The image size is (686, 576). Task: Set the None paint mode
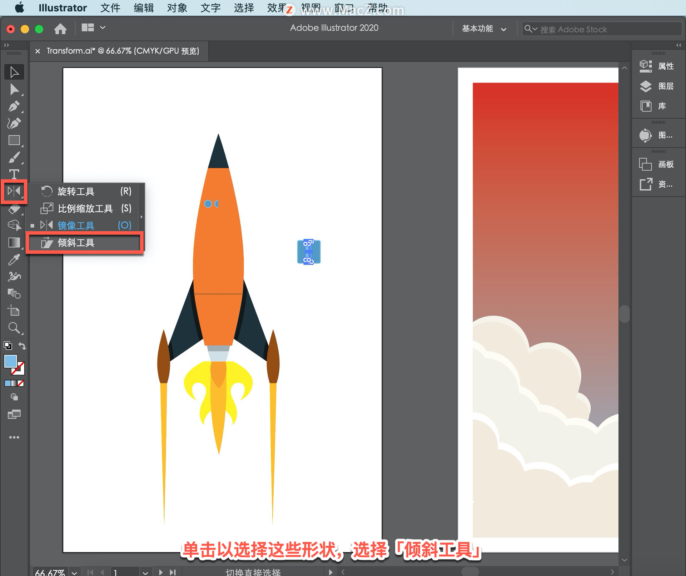point(21,383)
